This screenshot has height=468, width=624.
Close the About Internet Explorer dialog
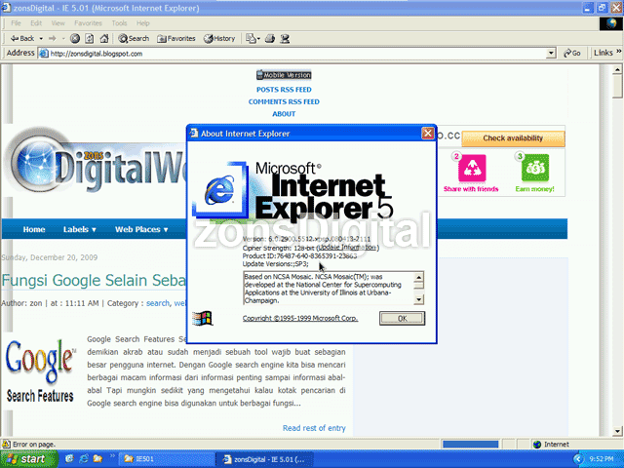click(427, 133)
